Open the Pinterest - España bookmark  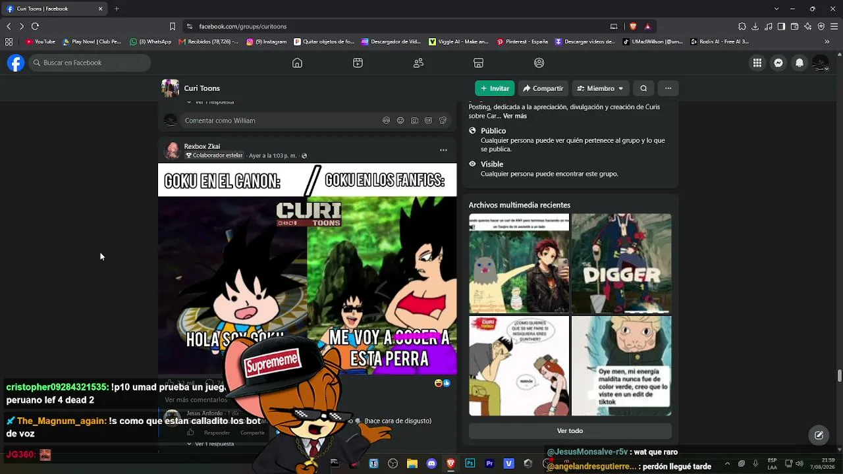click(x=522, y=41)
